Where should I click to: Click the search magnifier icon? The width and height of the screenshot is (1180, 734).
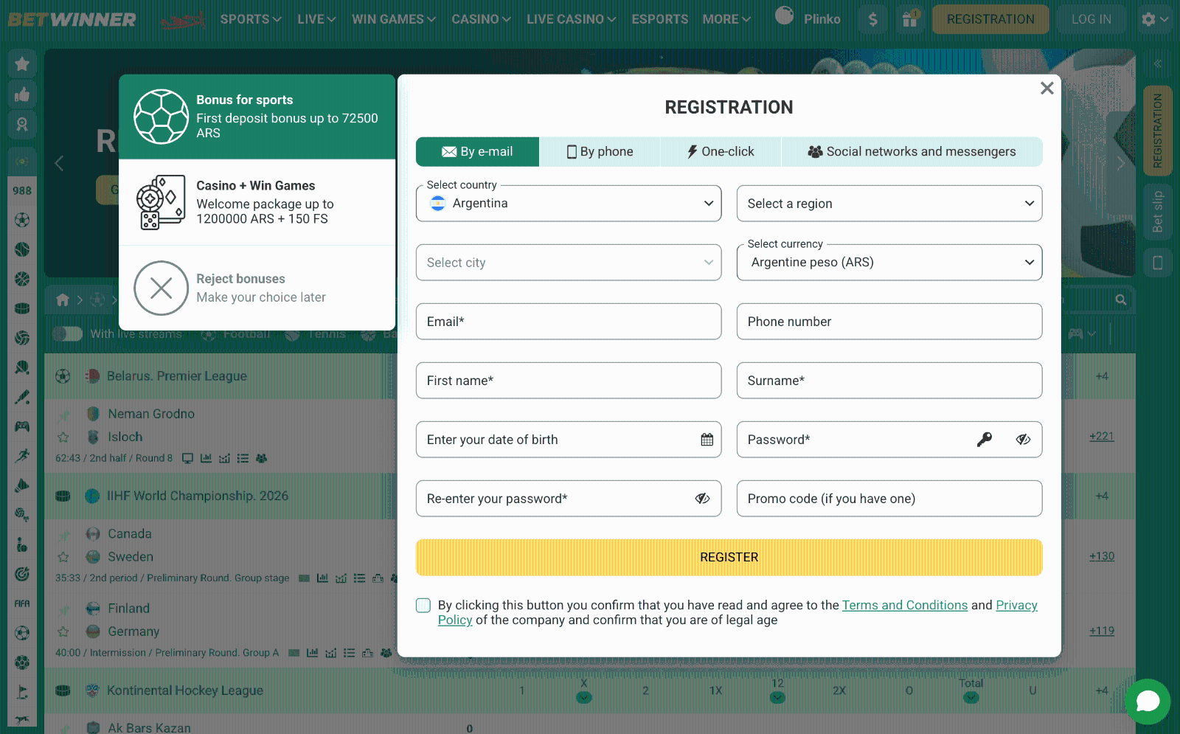coord(1120,300)
